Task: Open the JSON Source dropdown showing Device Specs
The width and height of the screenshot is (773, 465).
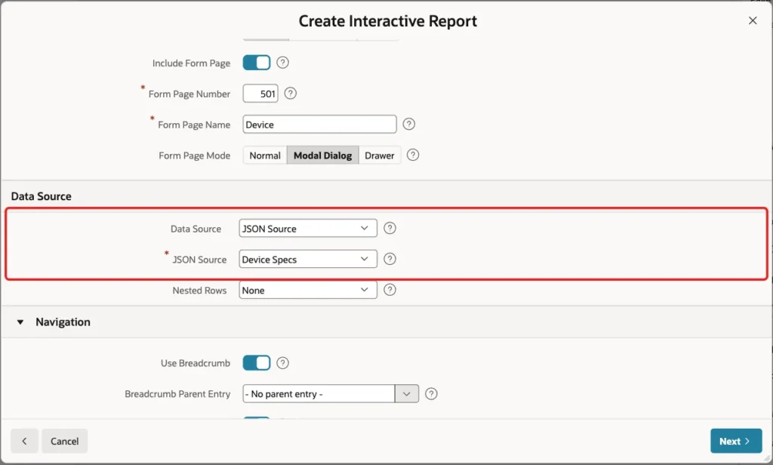Action: 308,260
